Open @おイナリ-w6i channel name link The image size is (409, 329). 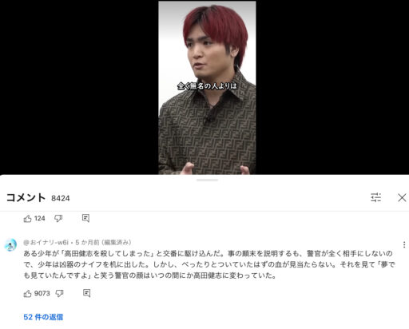46,242
